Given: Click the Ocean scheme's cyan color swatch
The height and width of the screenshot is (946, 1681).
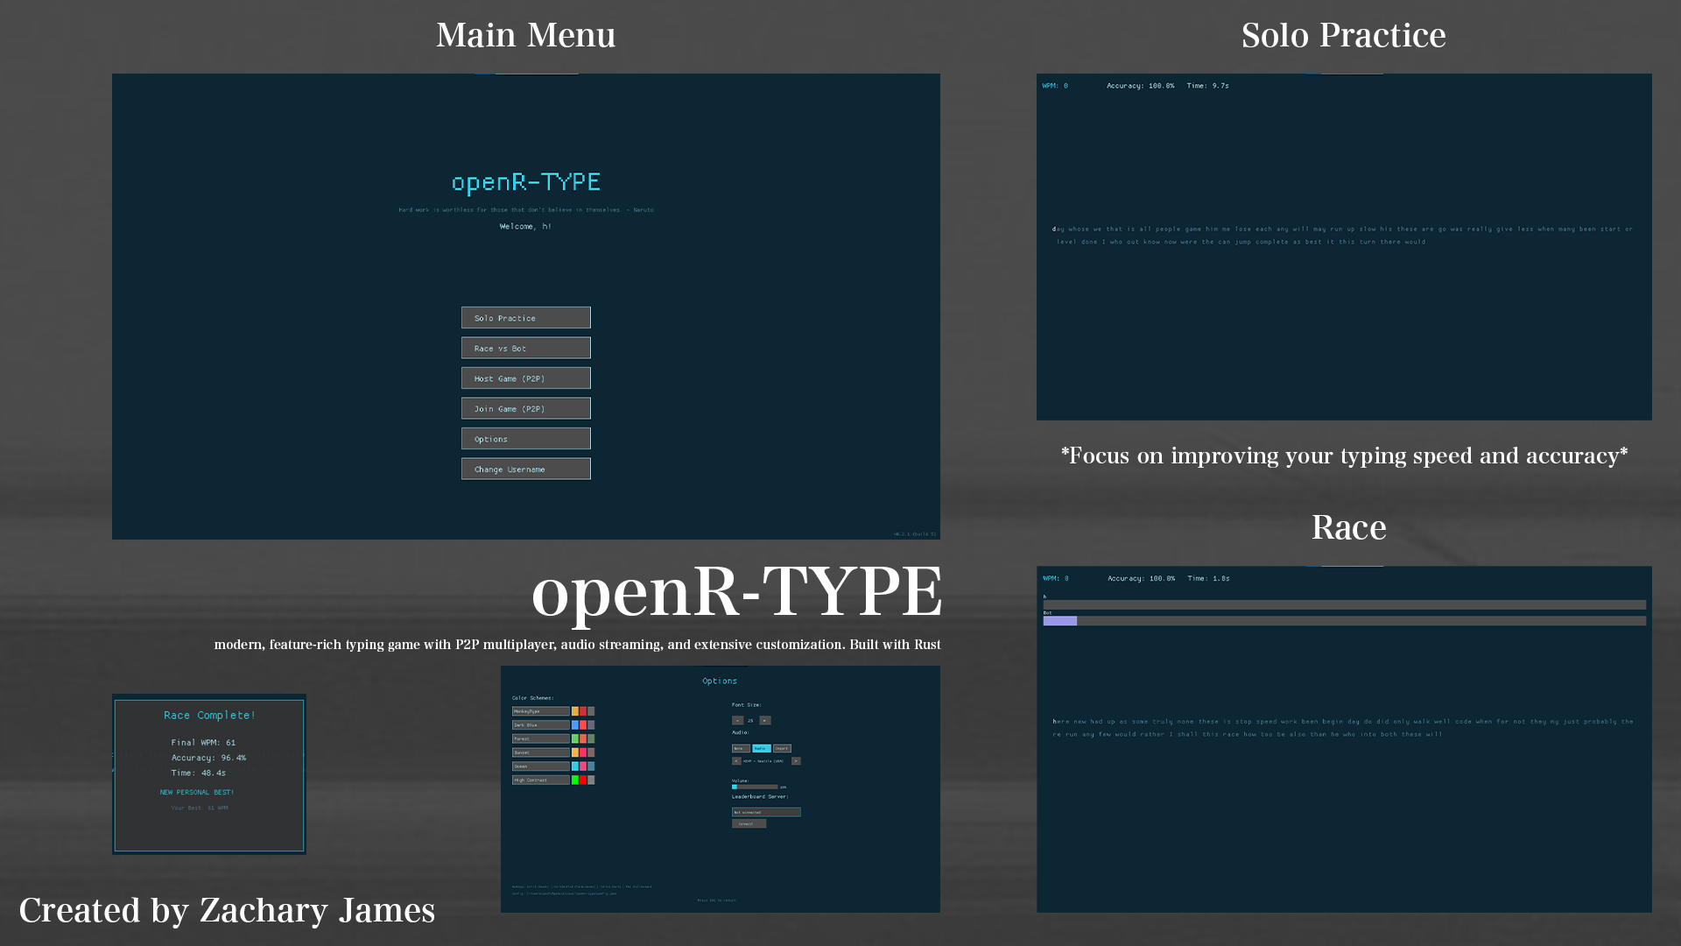Looking at the screenshot, I should (575, 766).
